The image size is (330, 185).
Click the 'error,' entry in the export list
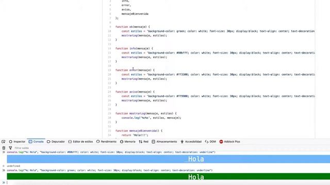(x=126, y=5)
